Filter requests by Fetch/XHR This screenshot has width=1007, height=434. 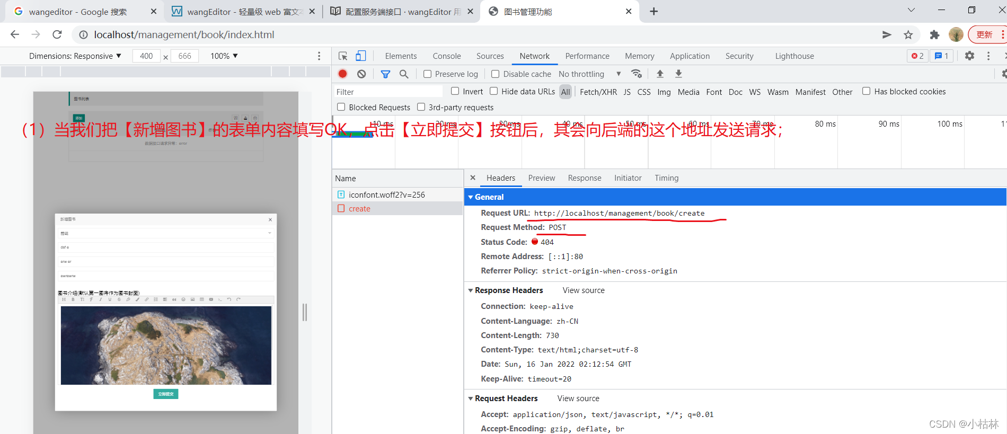coord(598,92)
